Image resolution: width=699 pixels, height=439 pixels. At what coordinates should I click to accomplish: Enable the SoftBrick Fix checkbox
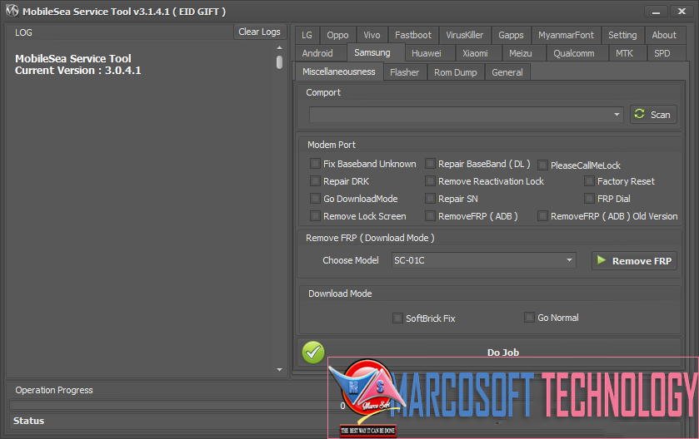click(x=397, y=318)
